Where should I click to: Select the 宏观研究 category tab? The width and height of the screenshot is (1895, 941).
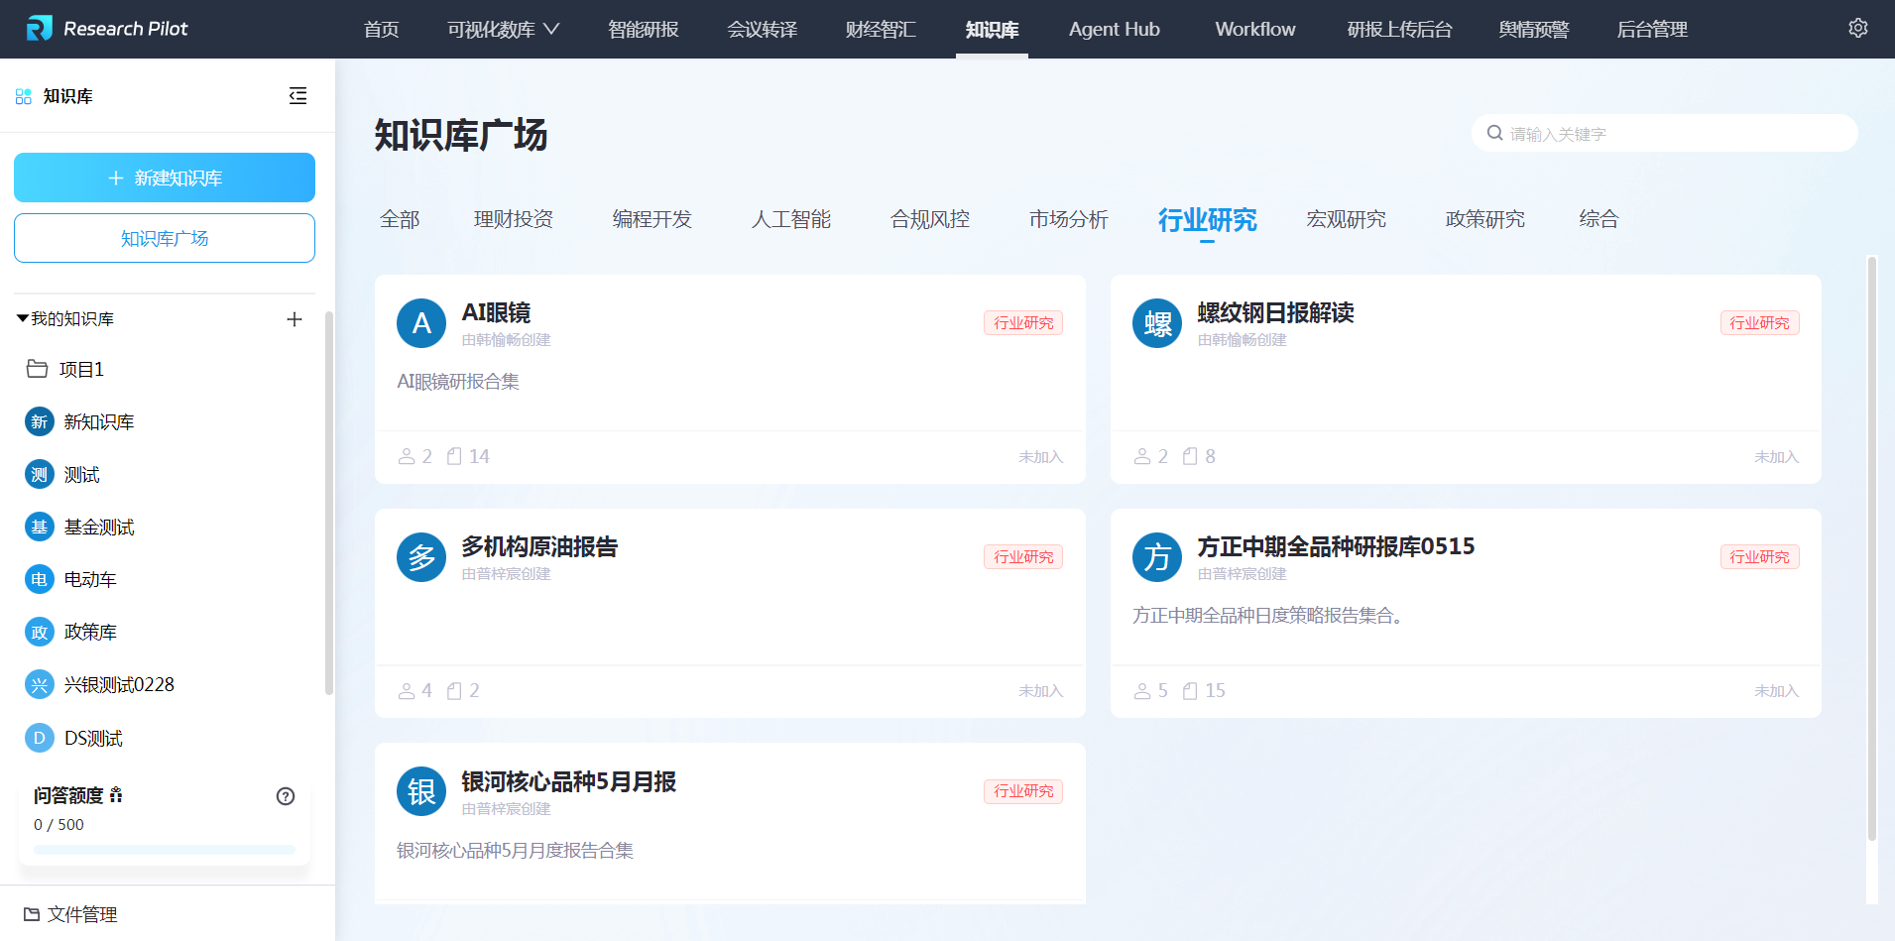click(1346, 219)
